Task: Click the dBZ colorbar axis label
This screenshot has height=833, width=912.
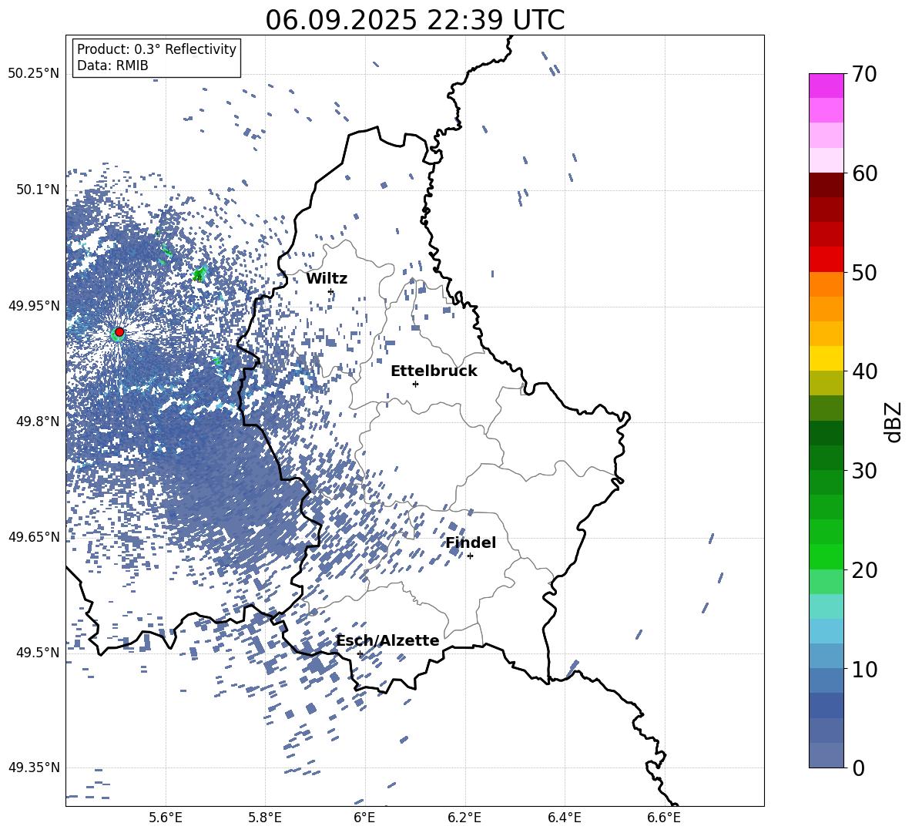Action: pos(894,422)
